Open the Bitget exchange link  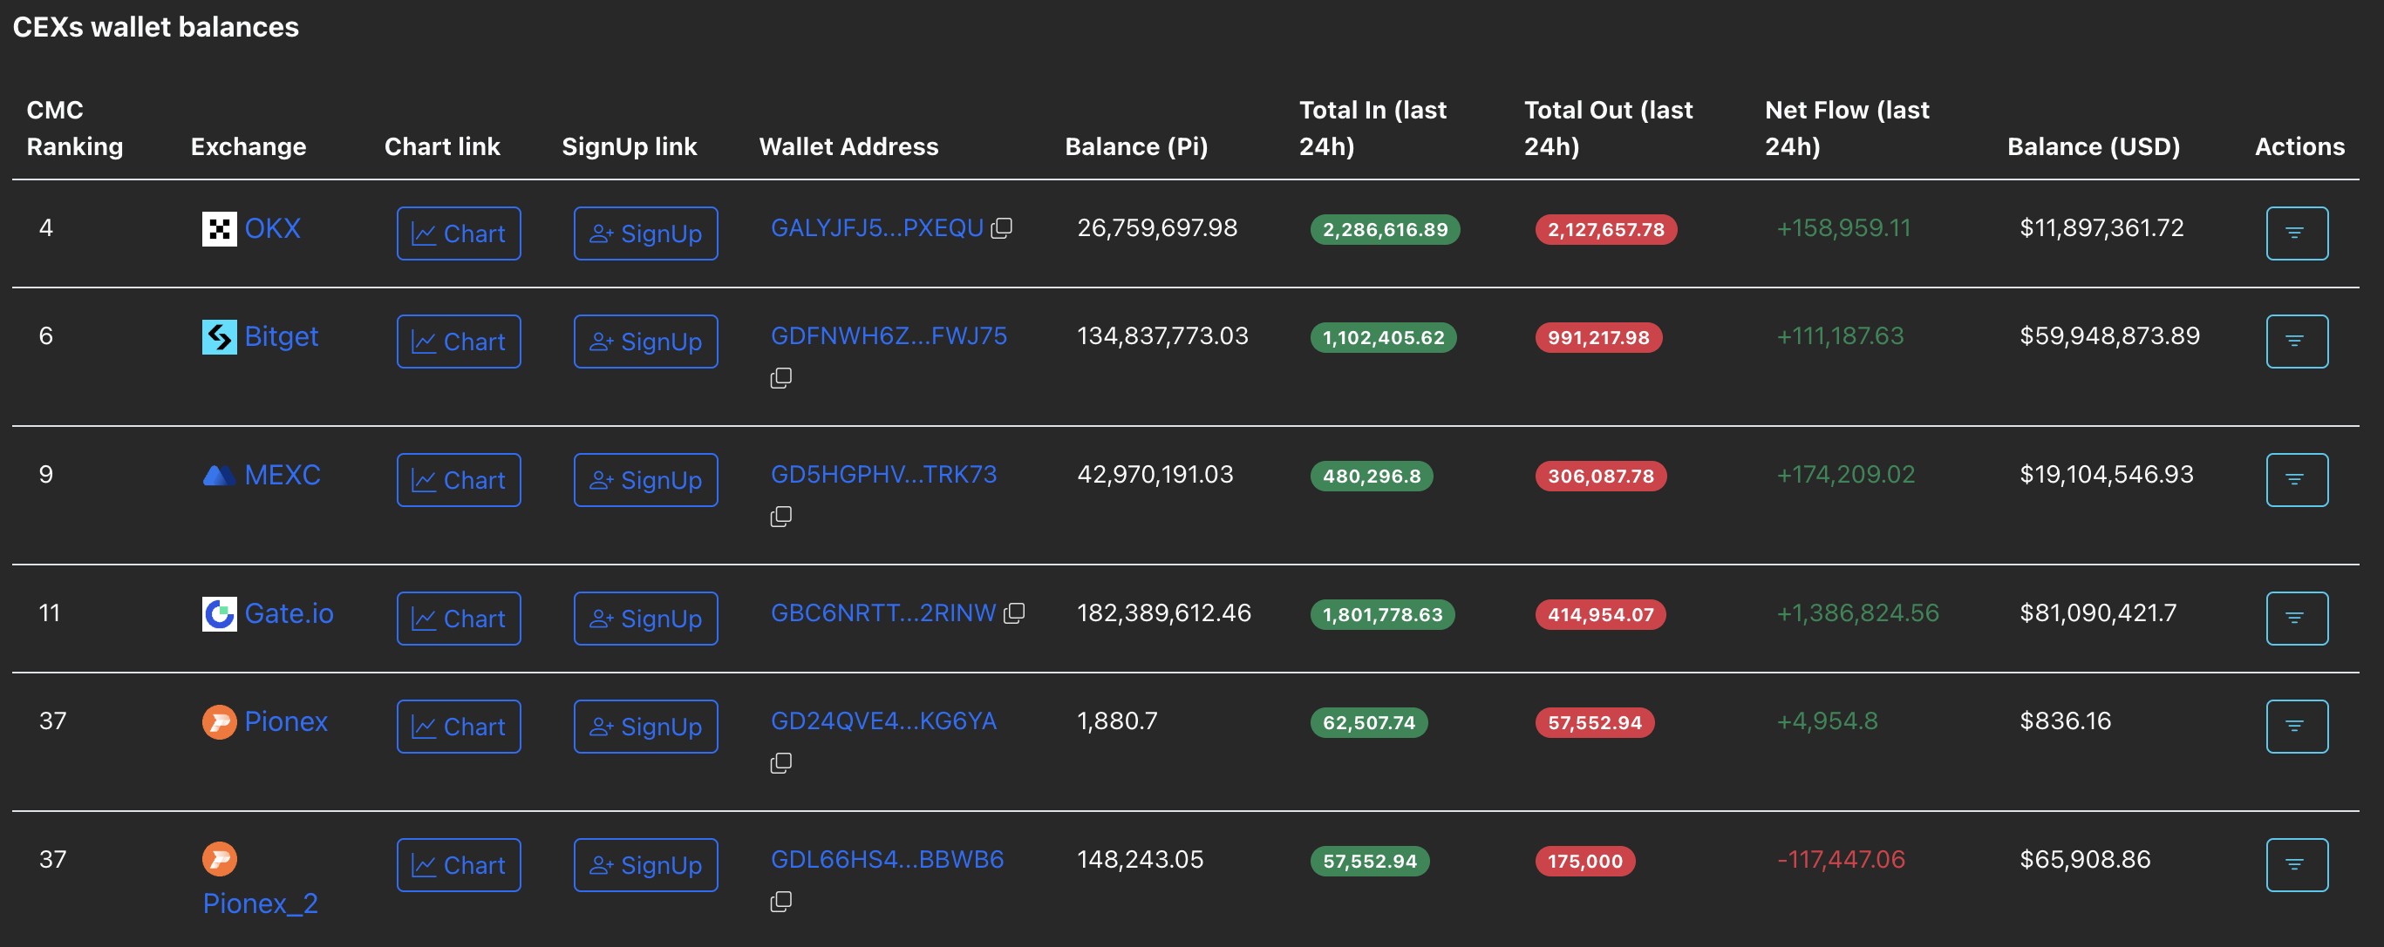pos(282,336)
